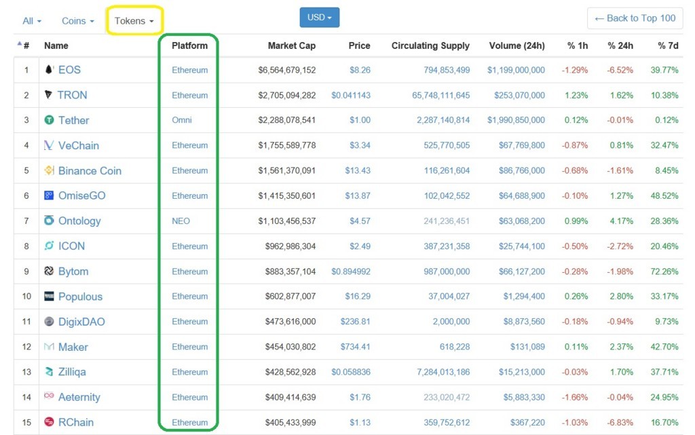Open the Ontology name link
Viewport: 695px width, 435px height.
[80, 221]
